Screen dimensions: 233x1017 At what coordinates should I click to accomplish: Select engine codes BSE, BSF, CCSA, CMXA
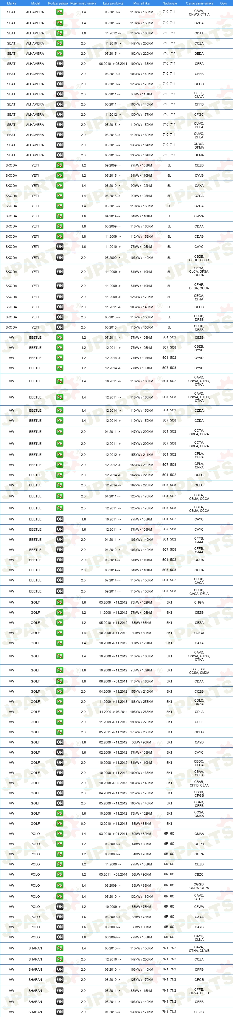[x=199, y=671]
